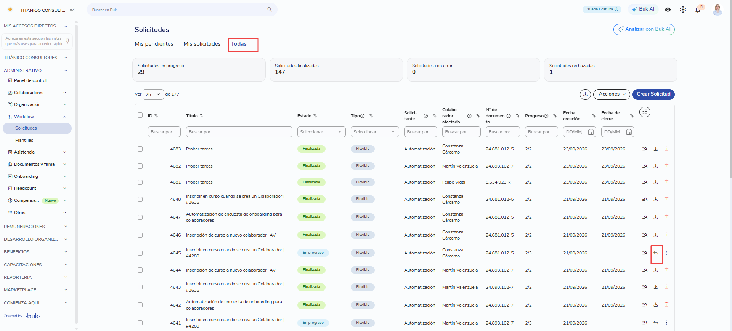Change rows per page from 25

pos(153,94)
